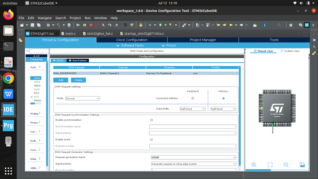Click the flashlight pen toolbar icon
318x179 pixels.
(x=184, y=25)
